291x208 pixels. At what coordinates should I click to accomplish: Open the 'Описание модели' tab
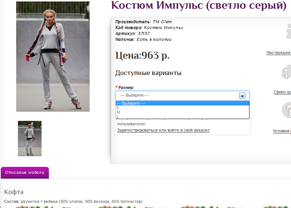tap(25, 173)
